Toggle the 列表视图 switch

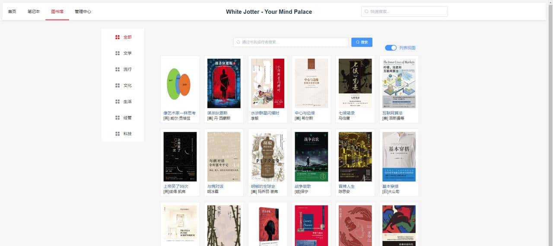coord(391,48)
